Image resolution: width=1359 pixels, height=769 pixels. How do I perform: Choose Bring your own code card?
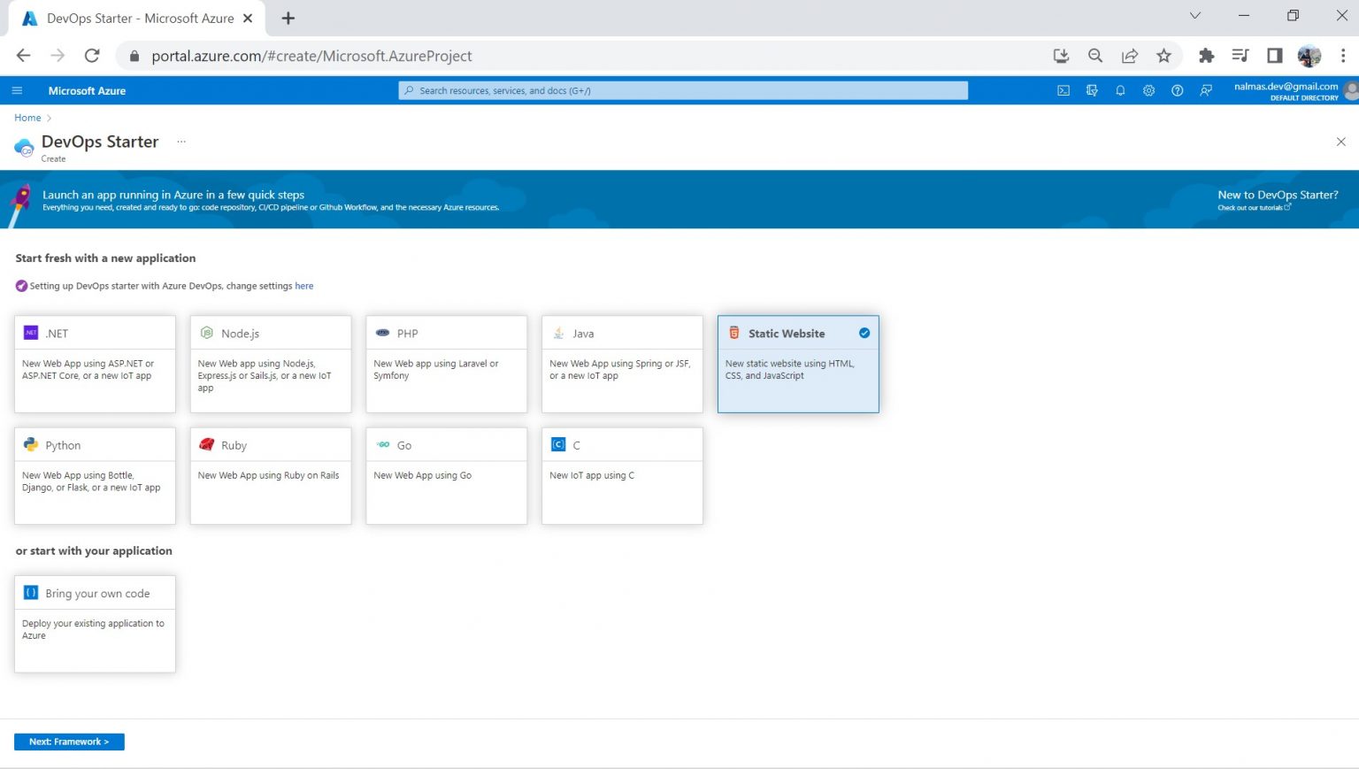click(95, 624)
